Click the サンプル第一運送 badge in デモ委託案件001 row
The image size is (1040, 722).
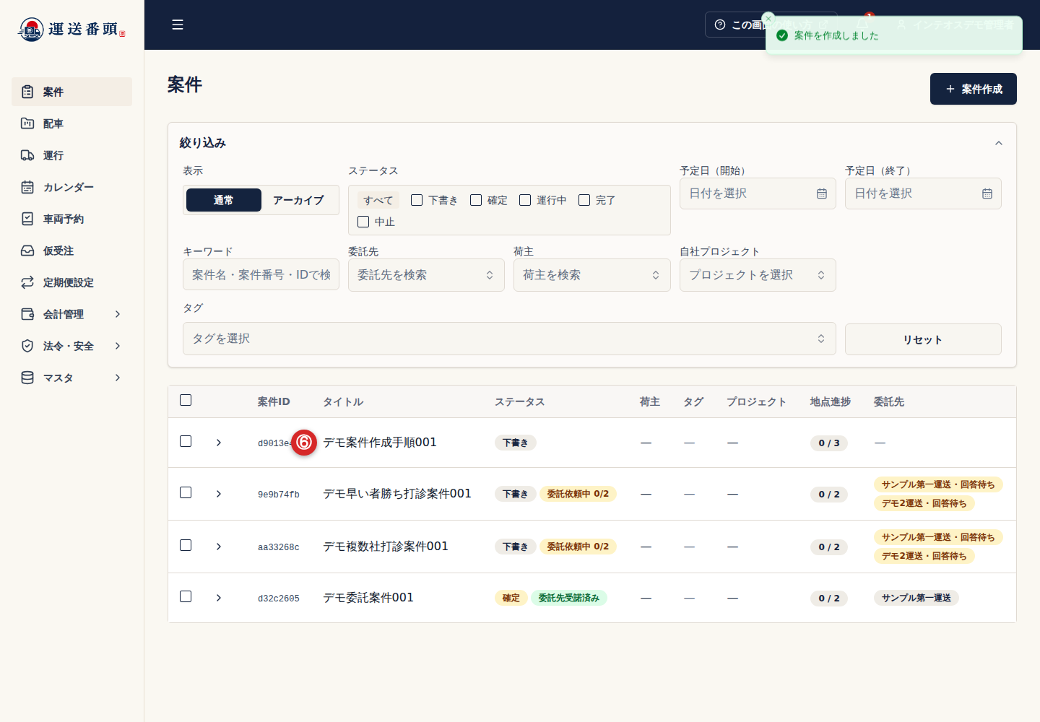pos(916,598)
